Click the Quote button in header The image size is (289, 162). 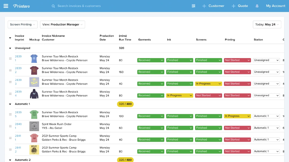pyautogui.click(x=243, y=6)
